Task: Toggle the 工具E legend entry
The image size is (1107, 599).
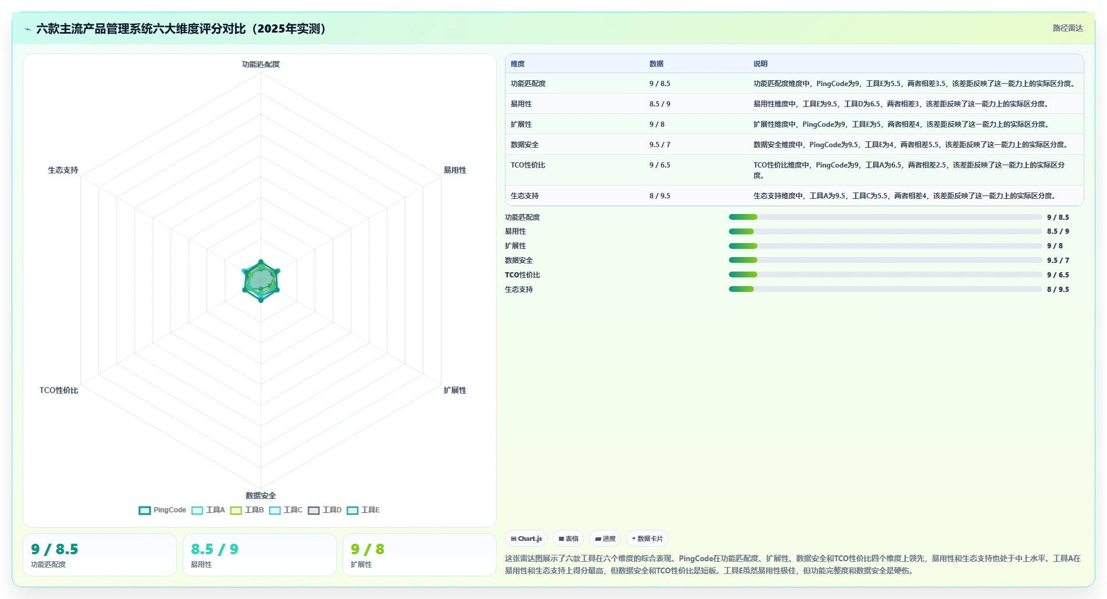Action: [363, 510]
